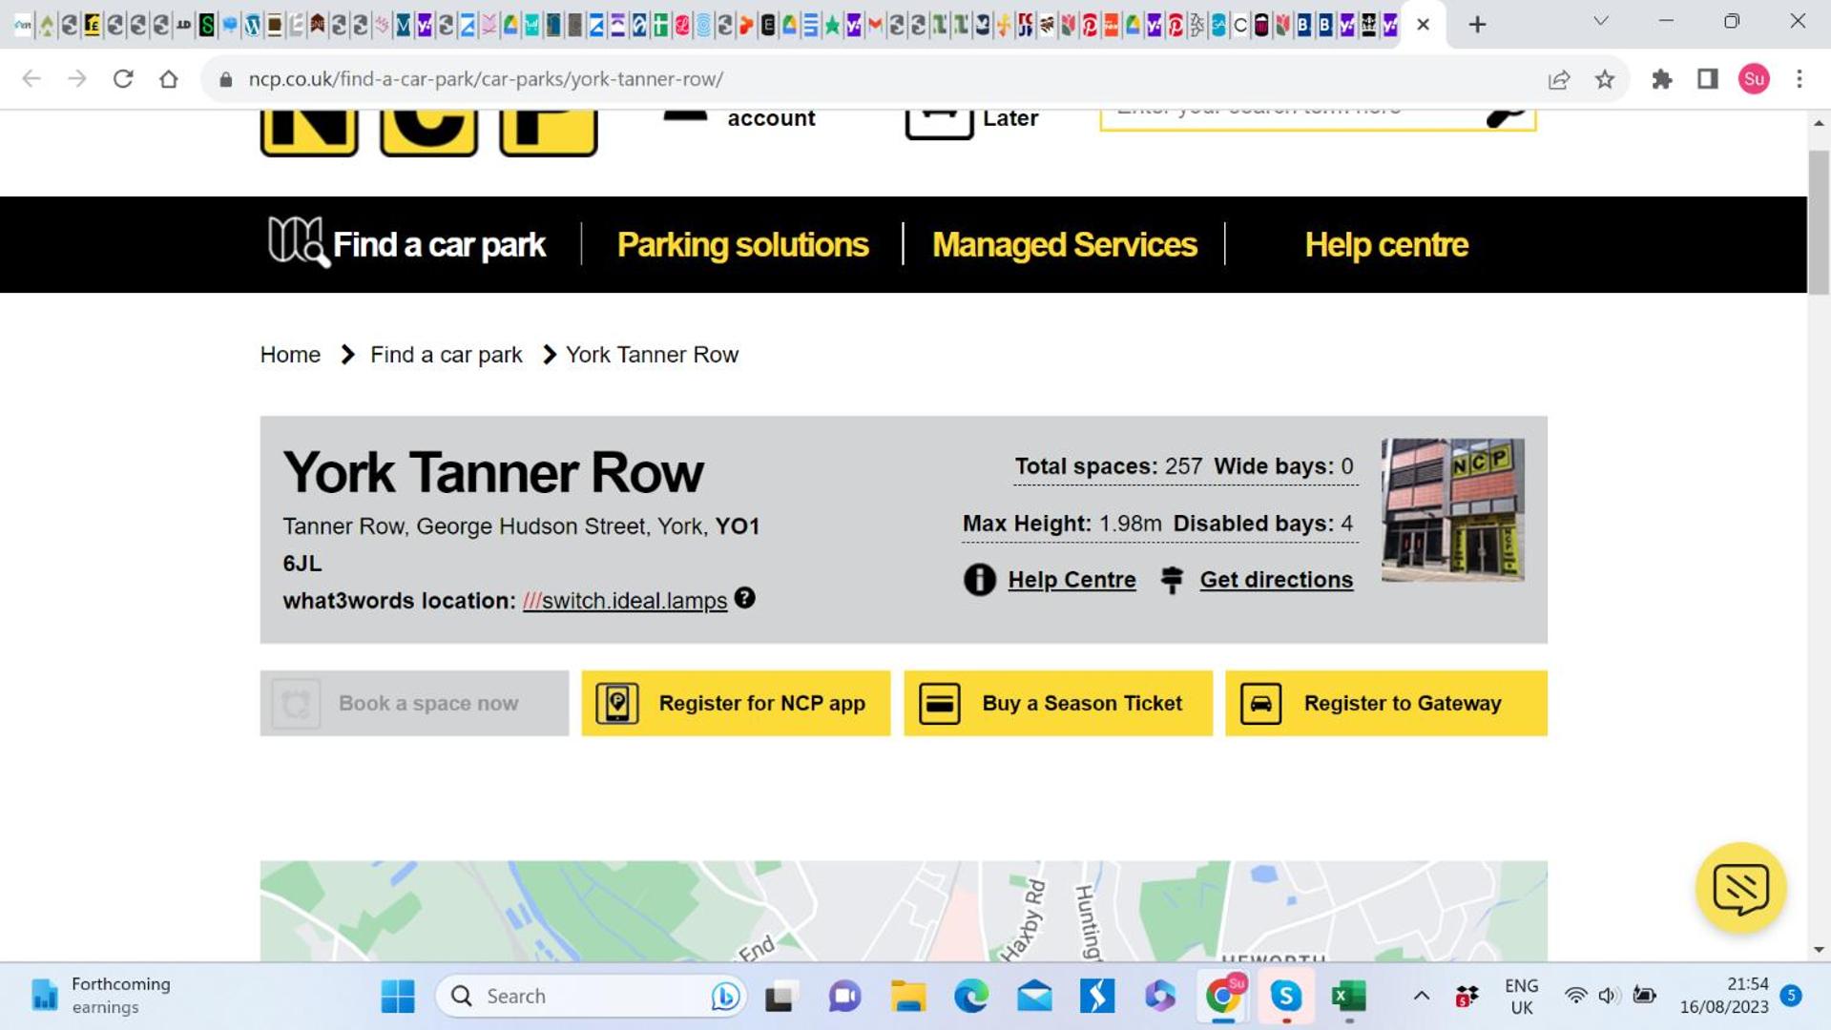Screen dimensions: 1831x1030
Task: Go to Home breadcrumb
Action: [x=290, y=355]
